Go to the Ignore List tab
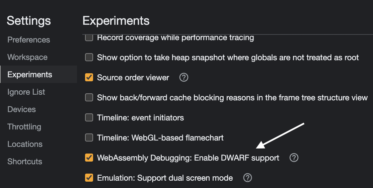 coord(26,92)
